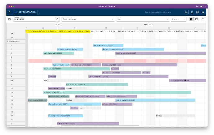Click the horizontal scrollbar at the bottom

click(93, 126)
